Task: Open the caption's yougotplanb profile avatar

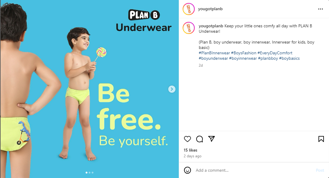Action: click(x=189, y=28)
